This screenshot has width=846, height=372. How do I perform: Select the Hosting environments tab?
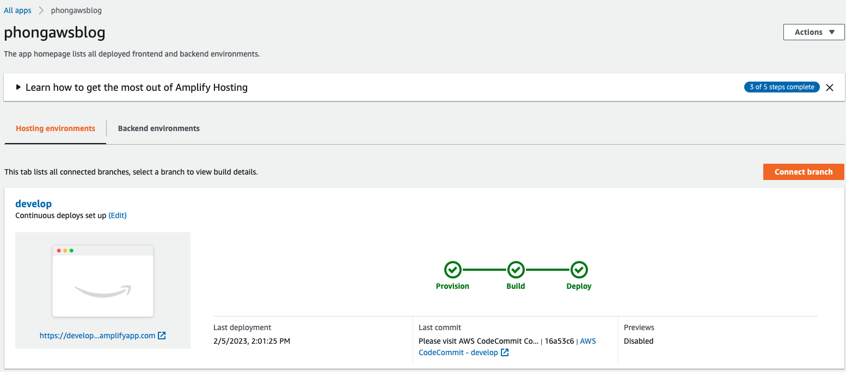(x=55, y=128)
